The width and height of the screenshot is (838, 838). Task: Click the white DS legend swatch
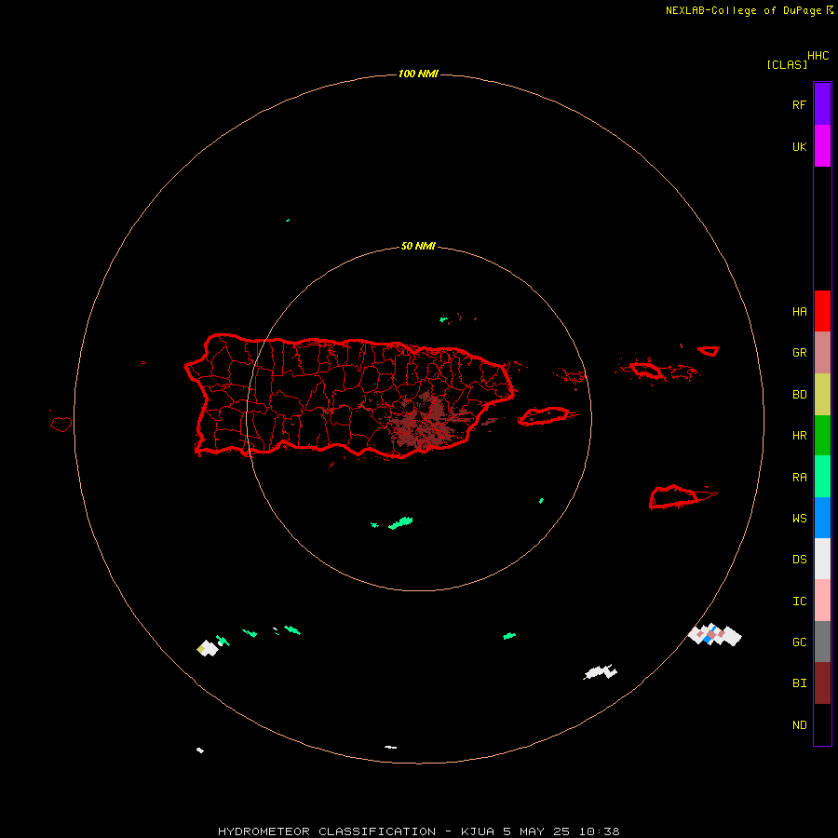822,559
